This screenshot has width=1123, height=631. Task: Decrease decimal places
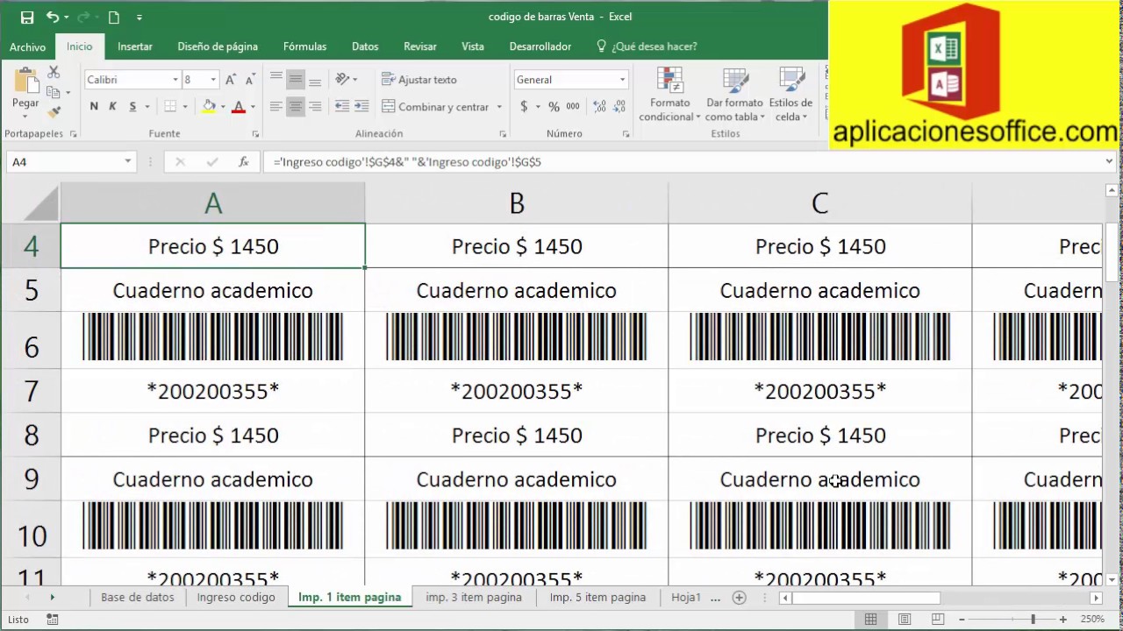click(x=620, y=106)
